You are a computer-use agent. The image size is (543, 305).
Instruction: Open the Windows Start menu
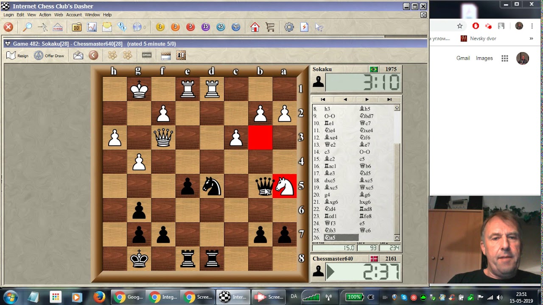10,297
